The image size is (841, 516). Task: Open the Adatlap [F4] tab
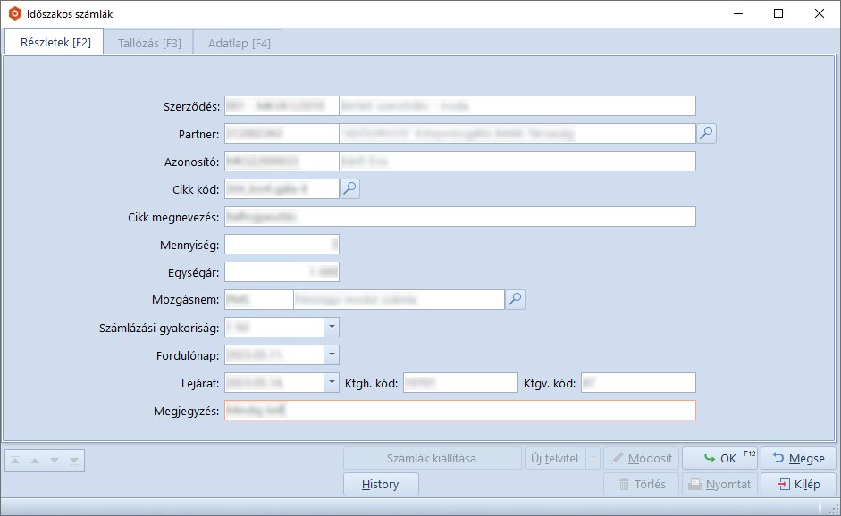(x=239, y=43)
